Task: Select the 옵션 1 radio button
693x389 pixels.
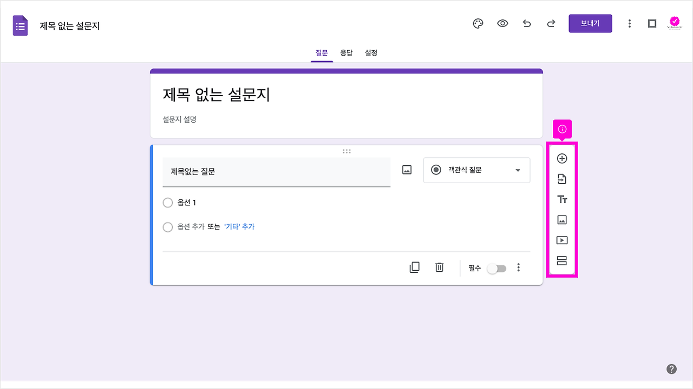Action: click(168, 203)
